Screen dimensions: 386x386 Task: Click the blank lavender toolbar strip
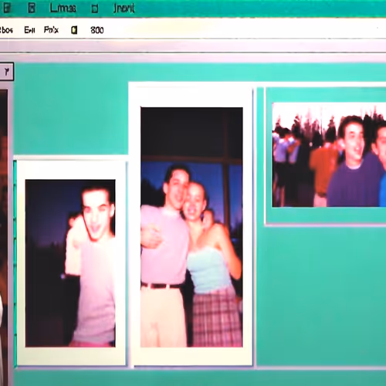[x=193, y=47]
